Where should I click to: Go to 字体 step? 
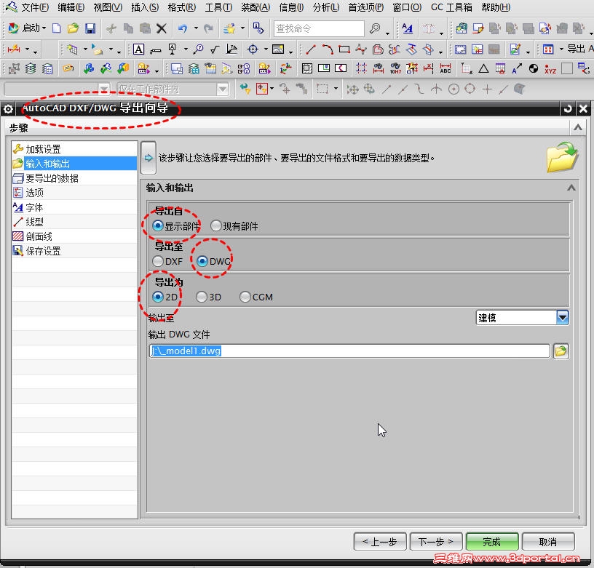[74, 207]
